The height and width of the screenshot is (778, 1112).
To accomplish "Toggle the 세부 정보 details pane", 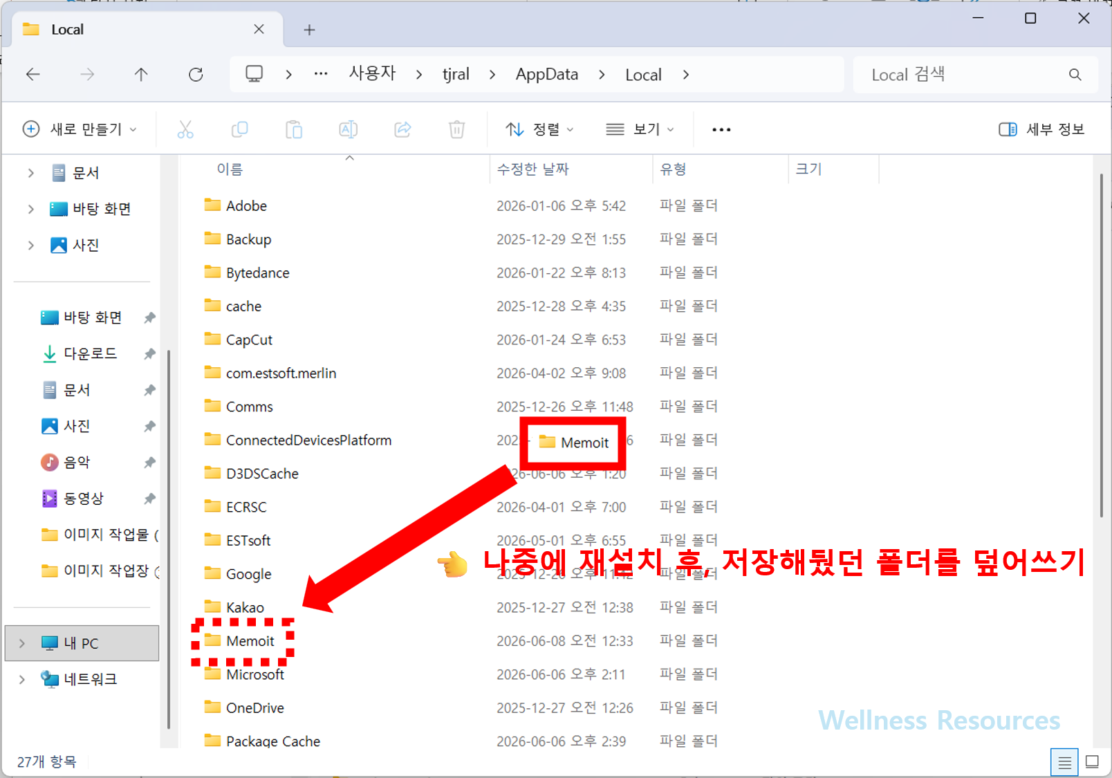I will click(1042, 129).
